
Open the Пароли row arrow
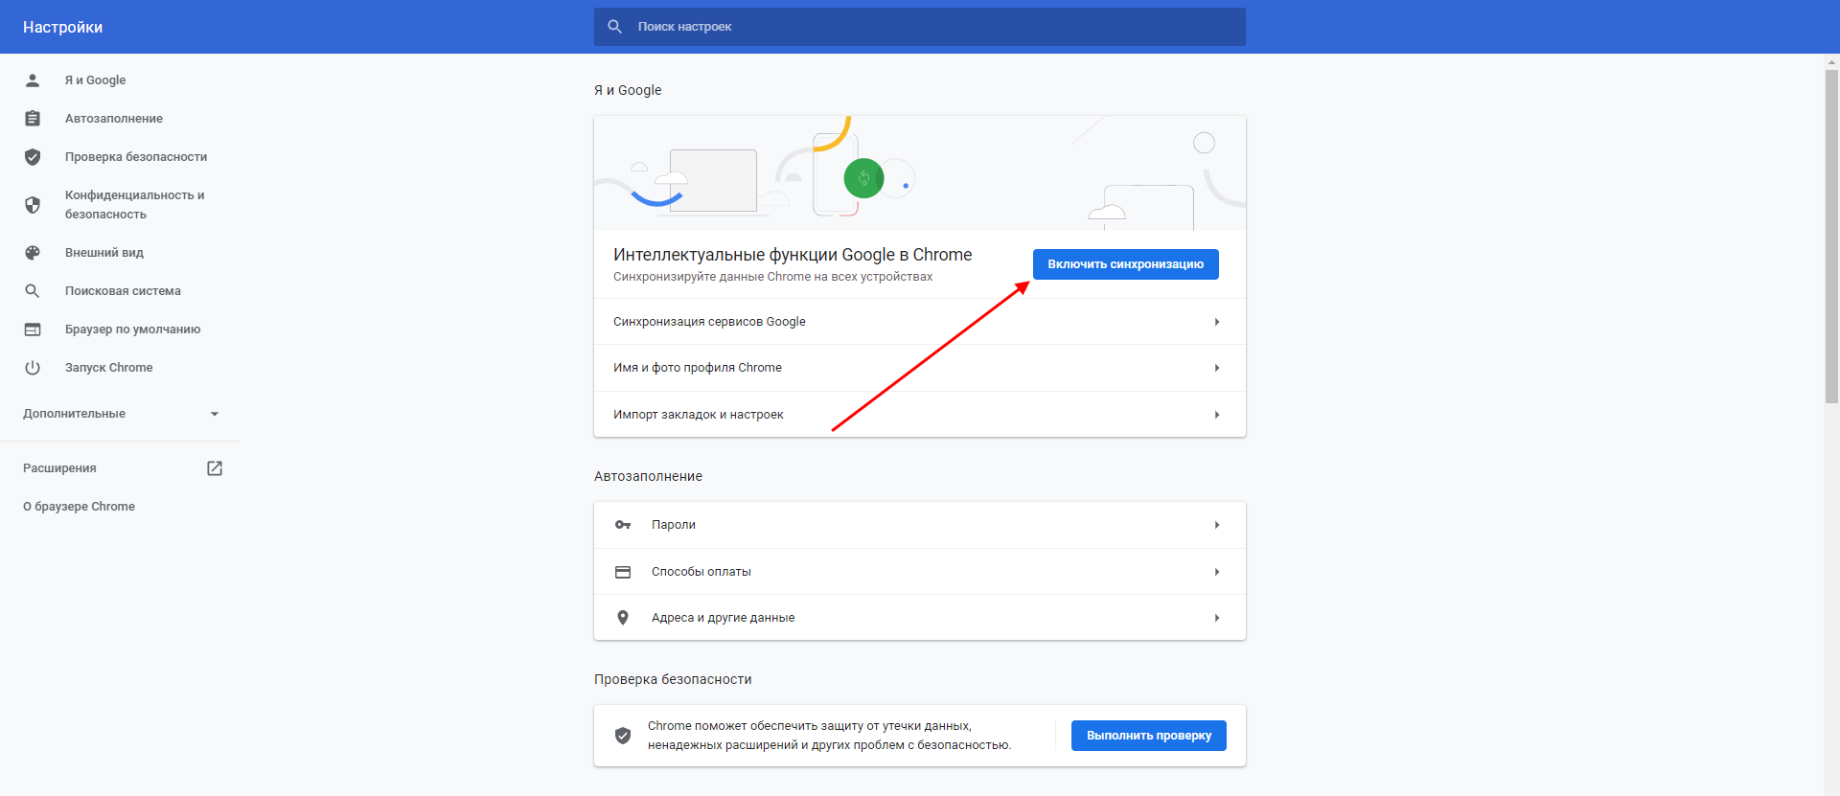pos(1217,525)
